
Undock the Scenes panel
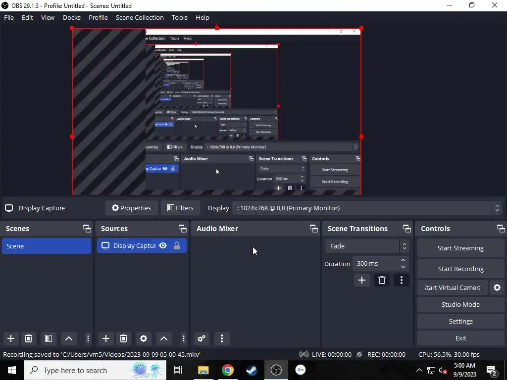pos(87,229)
